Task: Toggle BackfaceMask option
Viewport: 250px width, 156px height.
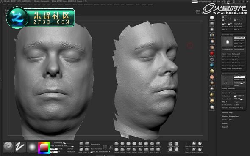Action: point(96,149)
